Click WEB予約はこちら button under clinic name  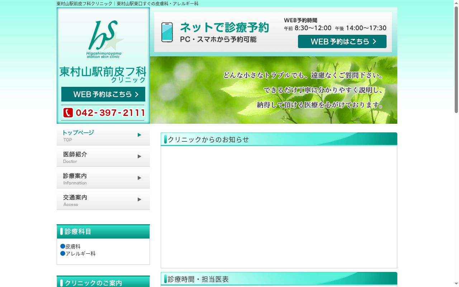[x=103, y=94]
